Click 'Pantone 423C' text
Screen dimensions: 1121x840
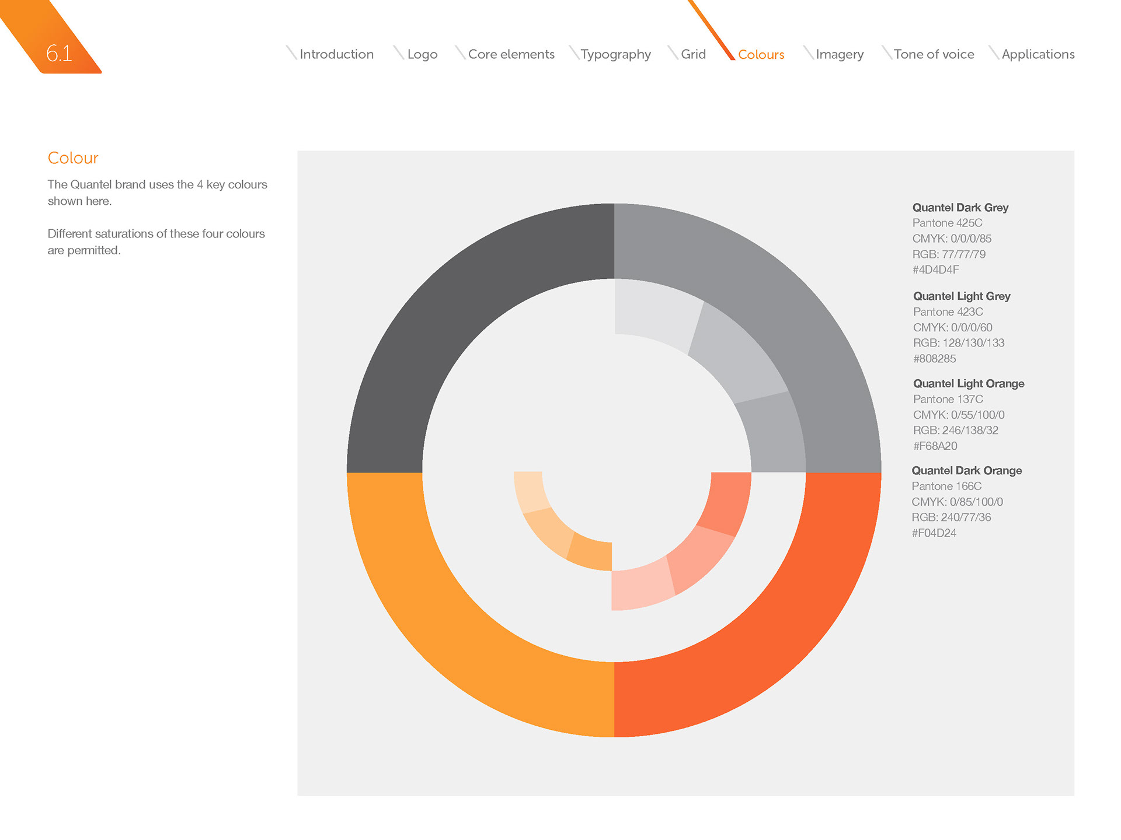click(x=948, y=312)
